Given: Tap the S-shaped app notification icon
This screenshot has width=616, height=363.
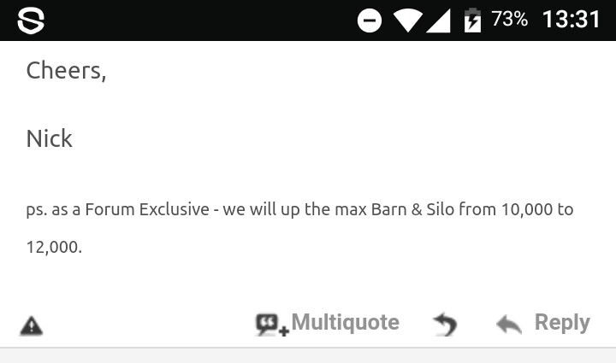Looking at the screenshot, I should [x=31, y=20].
